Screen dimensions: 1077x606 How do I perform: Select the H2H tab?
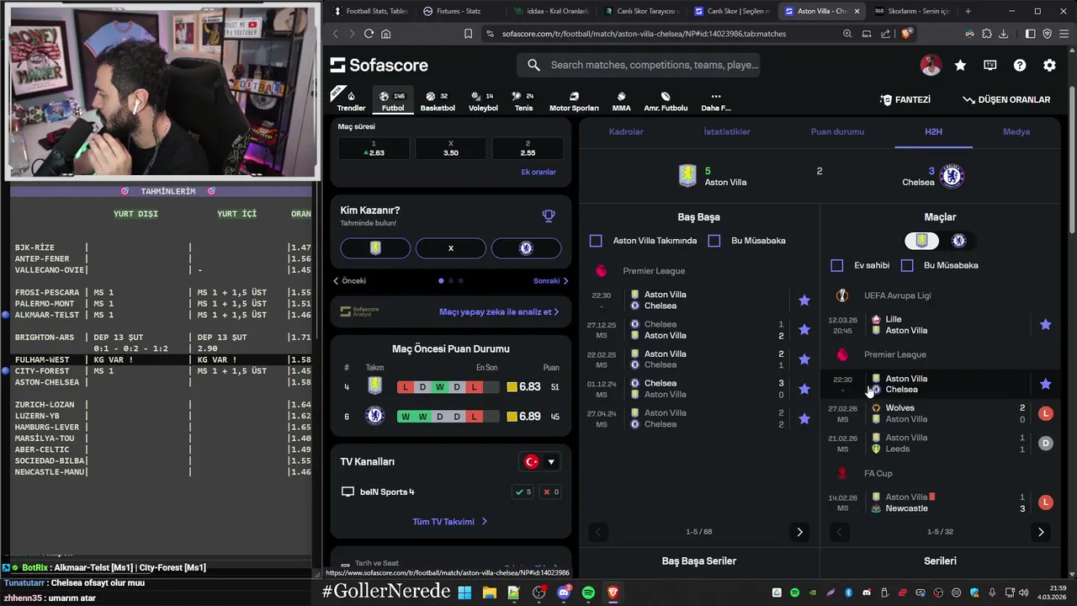pyautogui.click(x=933, y=131)
